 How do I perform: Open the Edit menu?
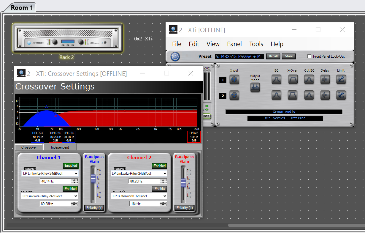tap(194, 44)
